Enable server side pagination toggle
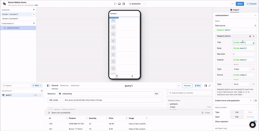Screen dimensions: 259x131 (255, 101)
